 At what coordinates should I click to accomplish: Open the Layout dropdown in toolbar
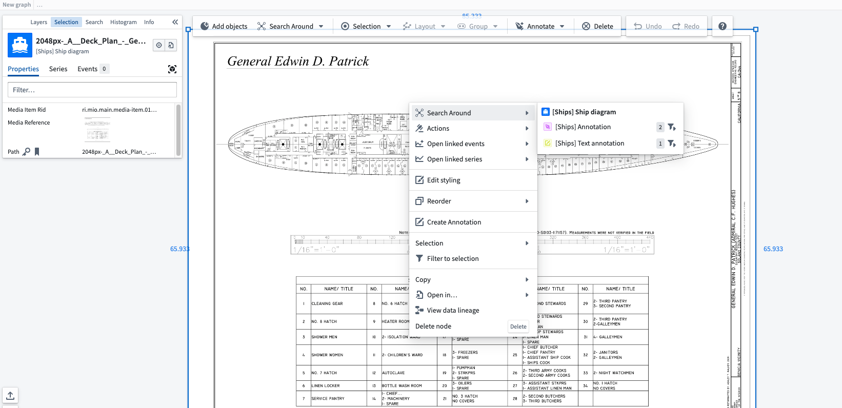(424, 26)
